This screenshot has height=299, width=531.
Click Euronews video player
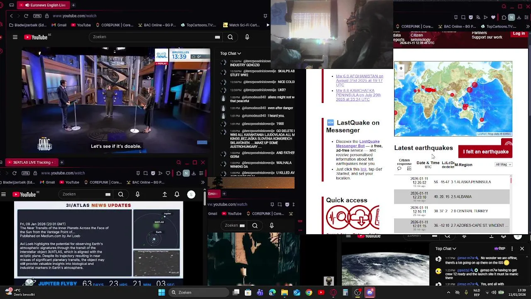pyautogui.click(x=116, y=100)
